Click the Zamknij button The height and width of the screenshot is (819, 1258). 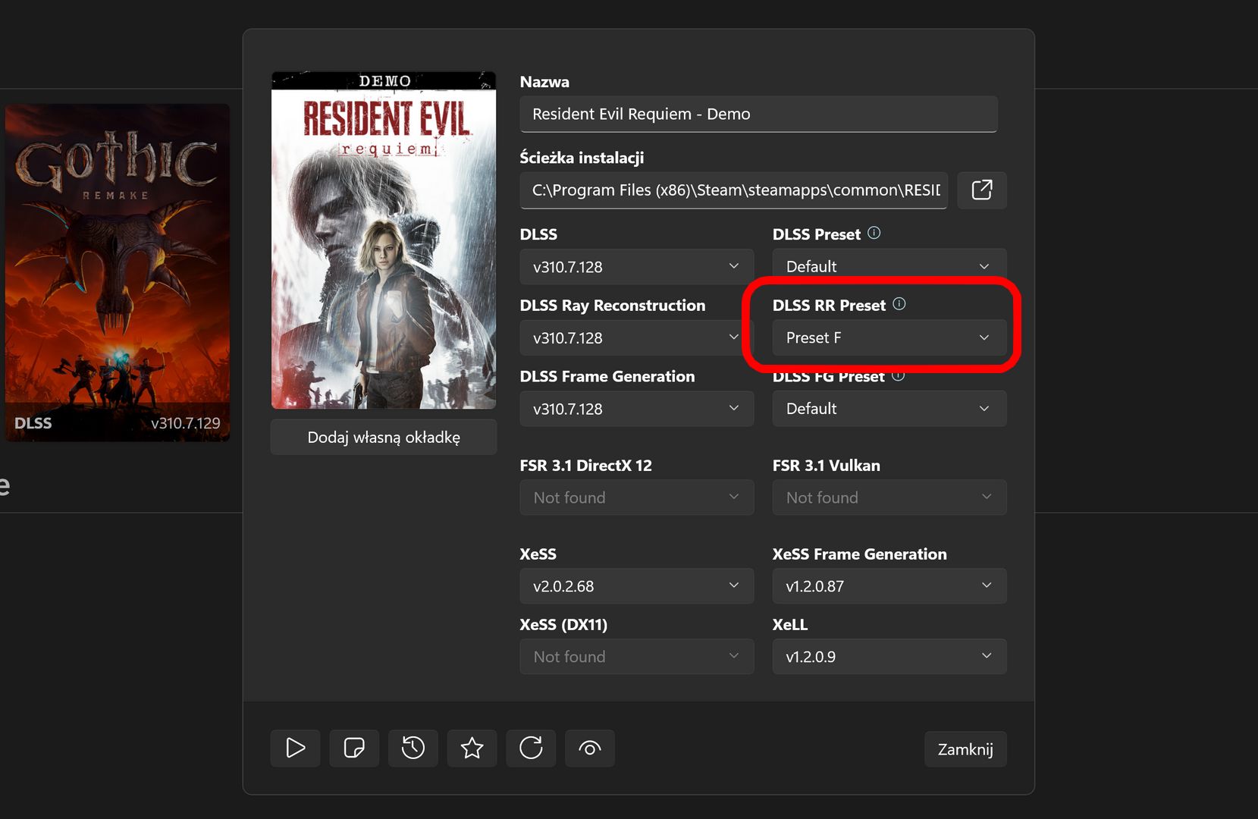coord(965,749)
